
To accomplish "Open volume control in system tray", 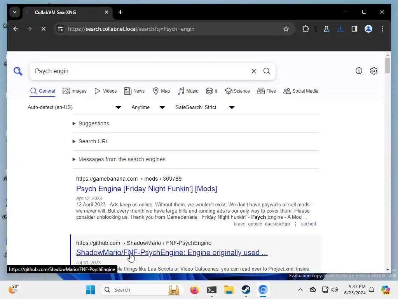I will 335,290.
